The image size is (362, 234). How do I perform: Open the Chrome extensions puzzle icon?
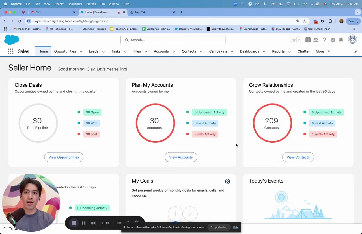(330, 21)
